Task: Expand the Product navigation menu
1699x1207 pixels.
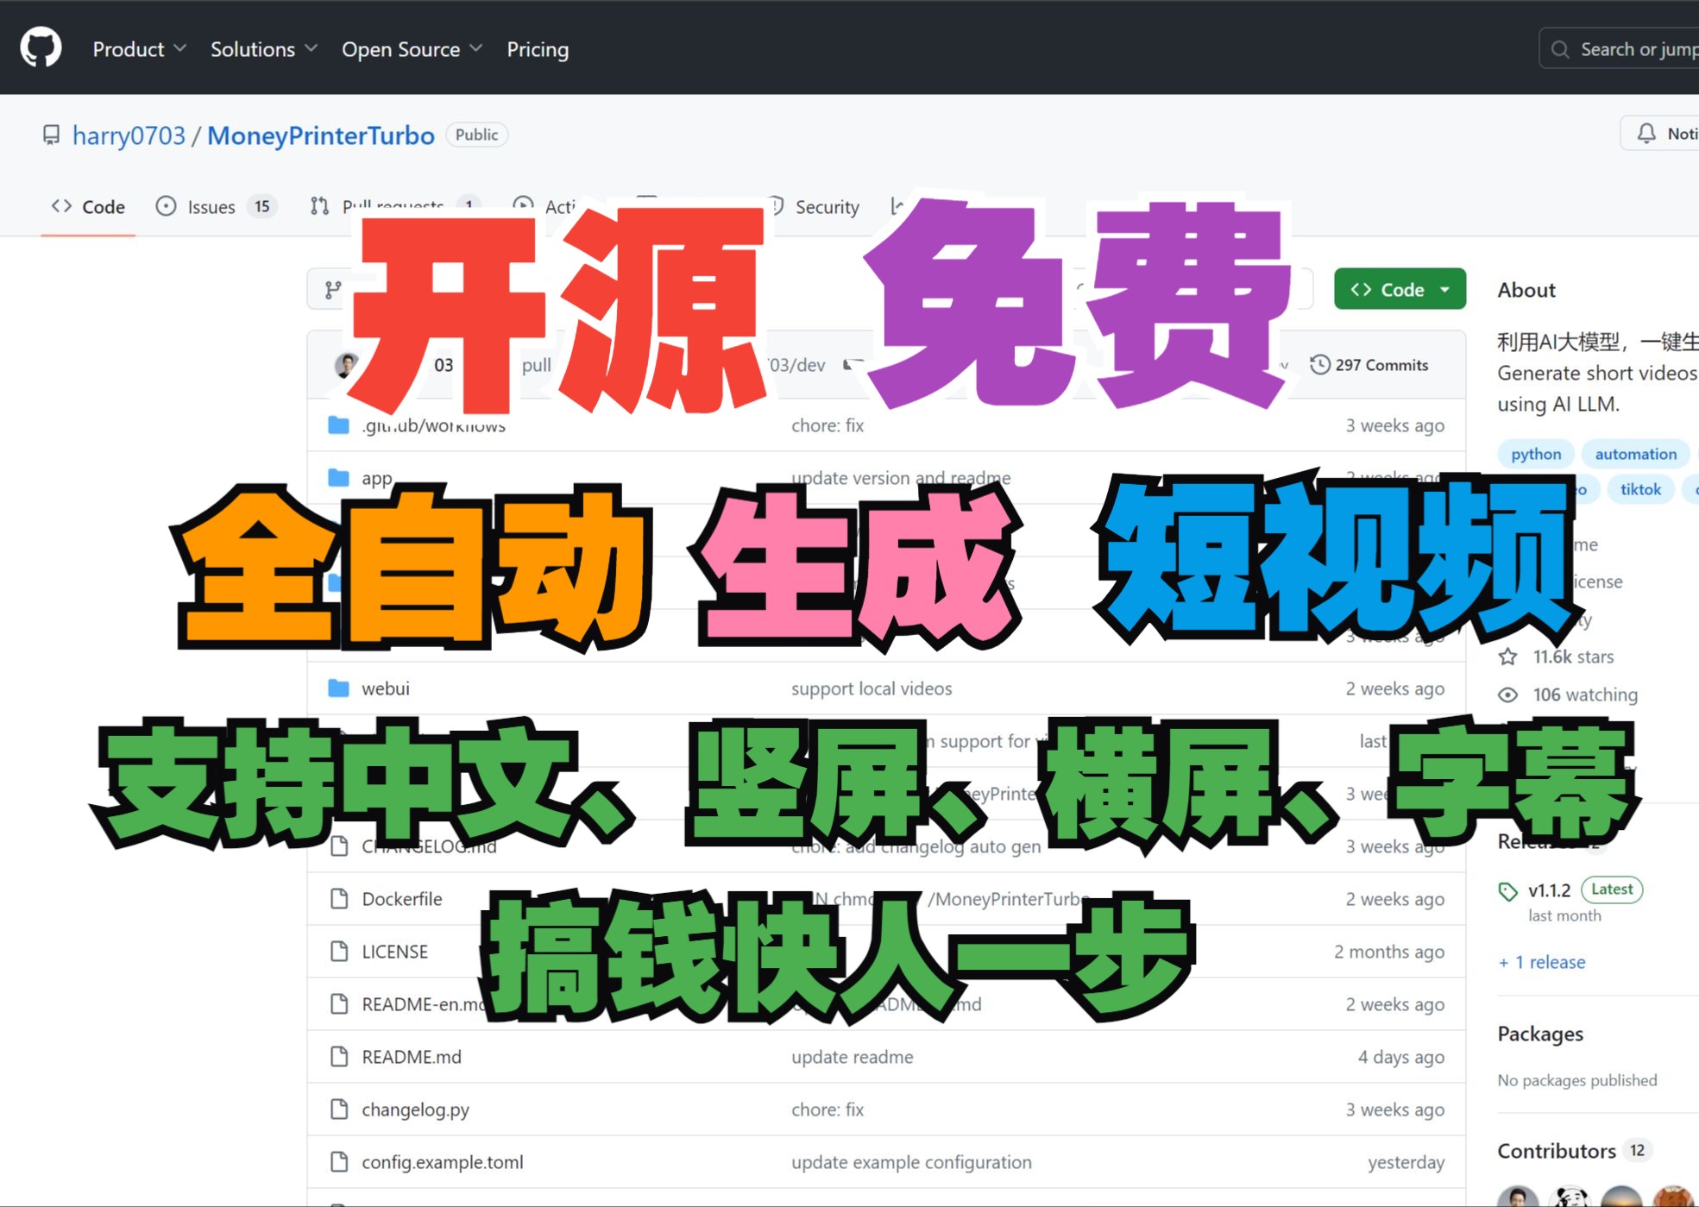Action: click(x=138, y=48)
